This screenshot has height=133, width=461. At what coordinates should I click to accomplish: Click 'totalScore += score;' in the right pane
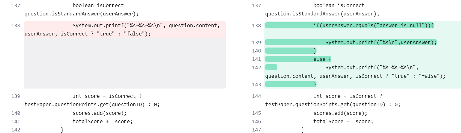(343, 121)
